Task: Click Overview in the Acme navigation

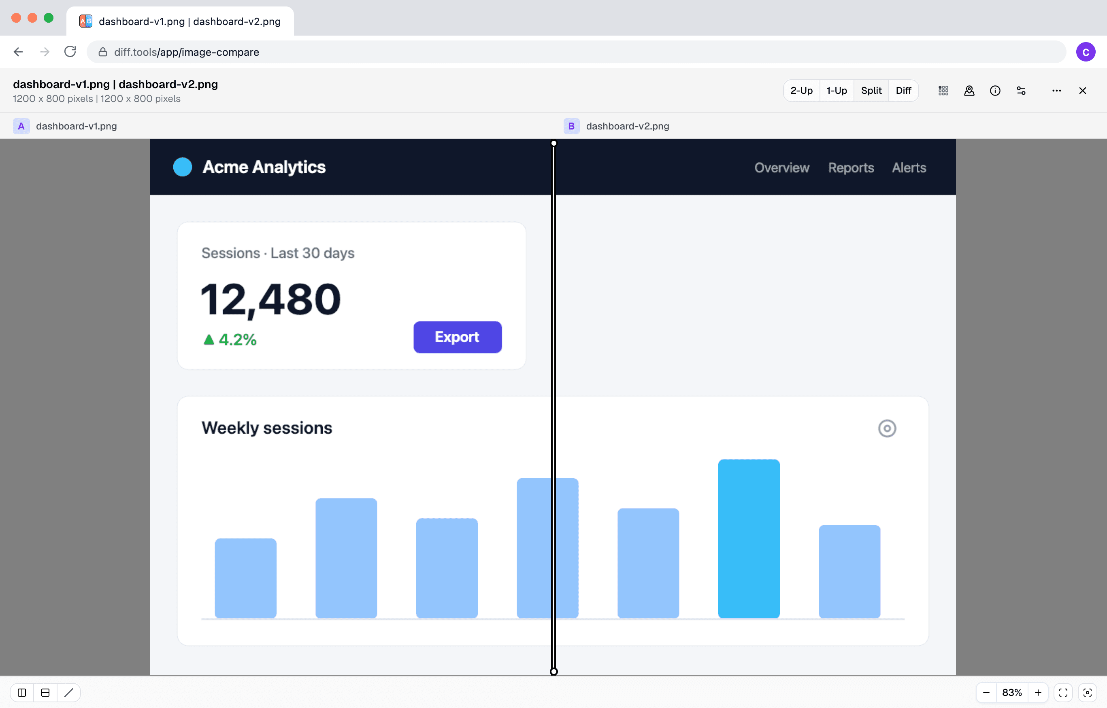Action: (782, 167)
